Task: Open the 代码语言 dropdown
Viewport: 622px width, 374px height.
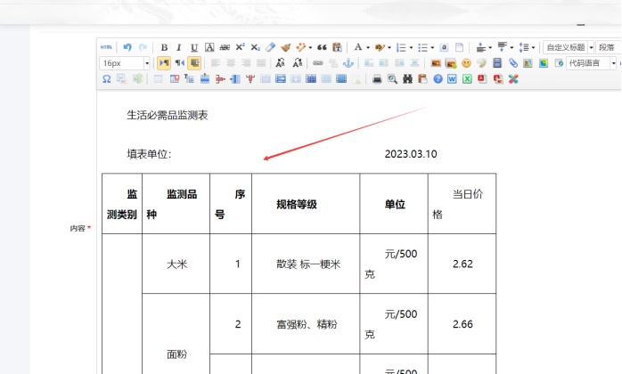Action: click(613, 63)
